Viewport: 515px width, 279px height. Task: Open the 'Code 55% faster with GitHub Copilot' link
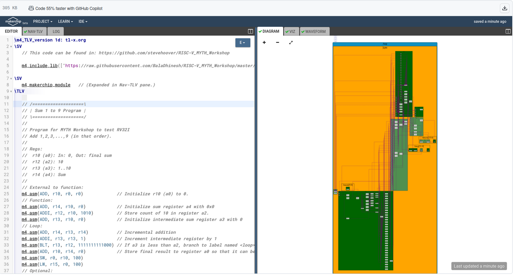point(69,8)
